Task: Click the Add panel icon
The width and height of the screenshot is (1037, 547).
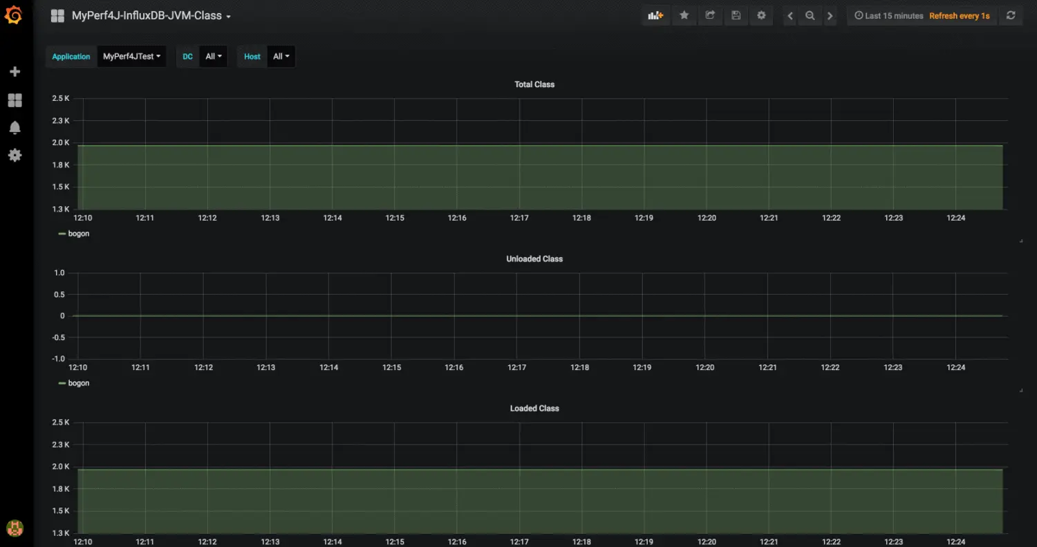Action: tap(655, 15)
